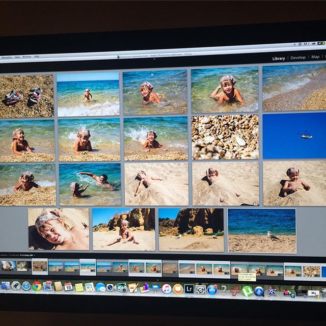Click the uTorrent dock icon
The image size is (326, 326).
247,291
